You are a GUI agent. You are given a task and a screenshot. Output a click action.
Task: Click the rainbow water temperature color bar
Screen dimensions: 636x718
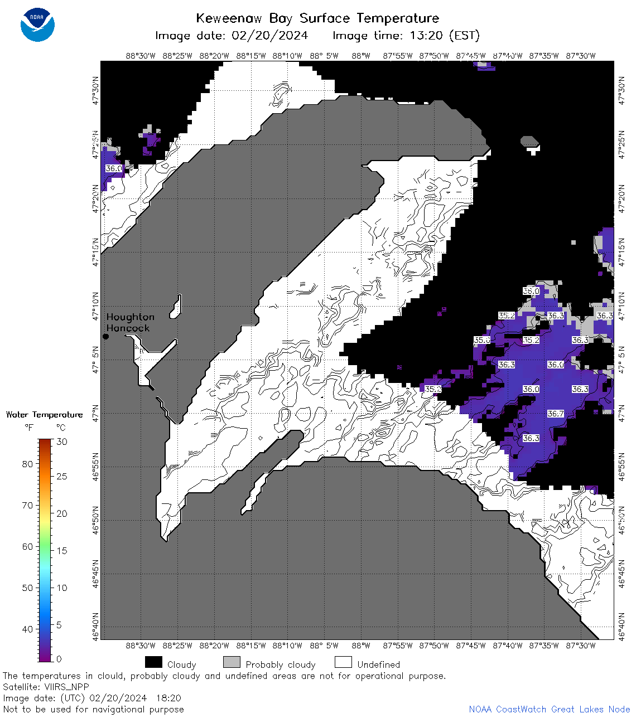click(45, 550)
